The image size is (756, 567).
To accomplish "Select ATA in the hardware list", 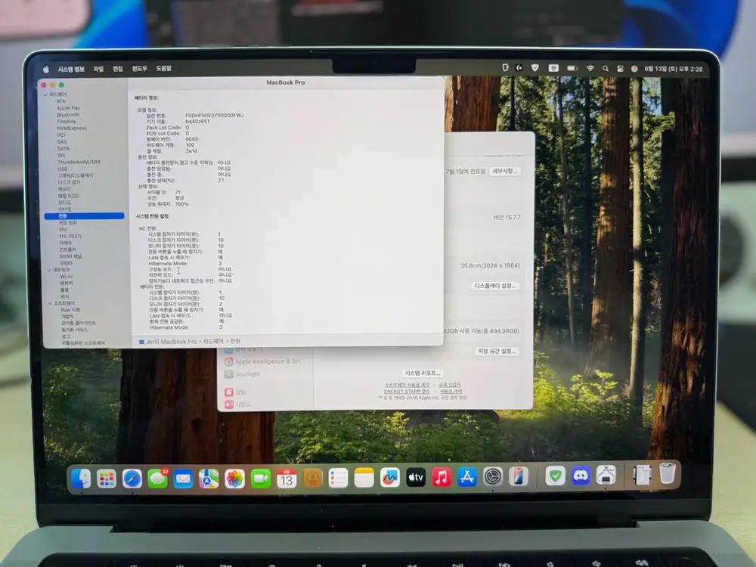I will pyautogui.click(x=60, y=101).
